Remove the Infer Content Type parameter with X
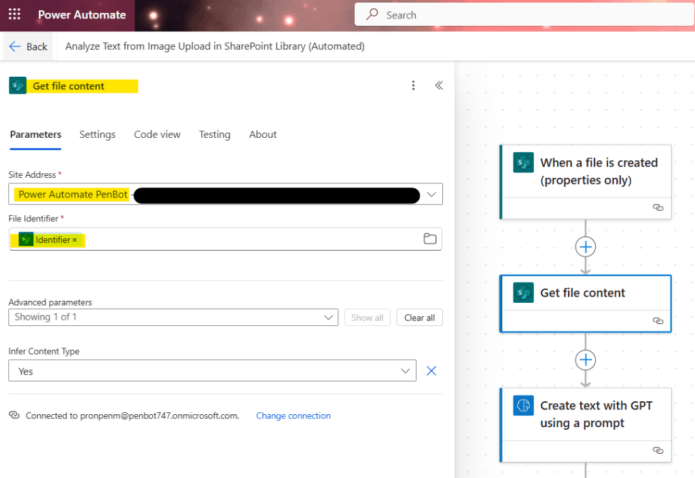This screenshot has width=695, height=478. point(431,371)
